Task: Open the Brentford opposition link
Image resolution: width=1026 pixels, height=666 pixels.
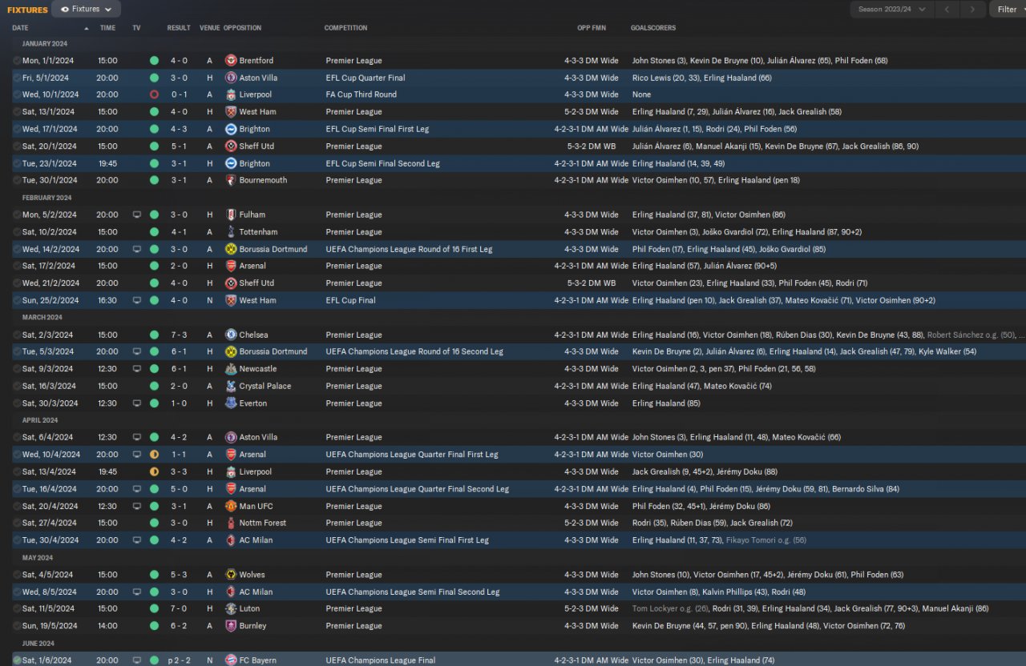Action: point(256,61)
